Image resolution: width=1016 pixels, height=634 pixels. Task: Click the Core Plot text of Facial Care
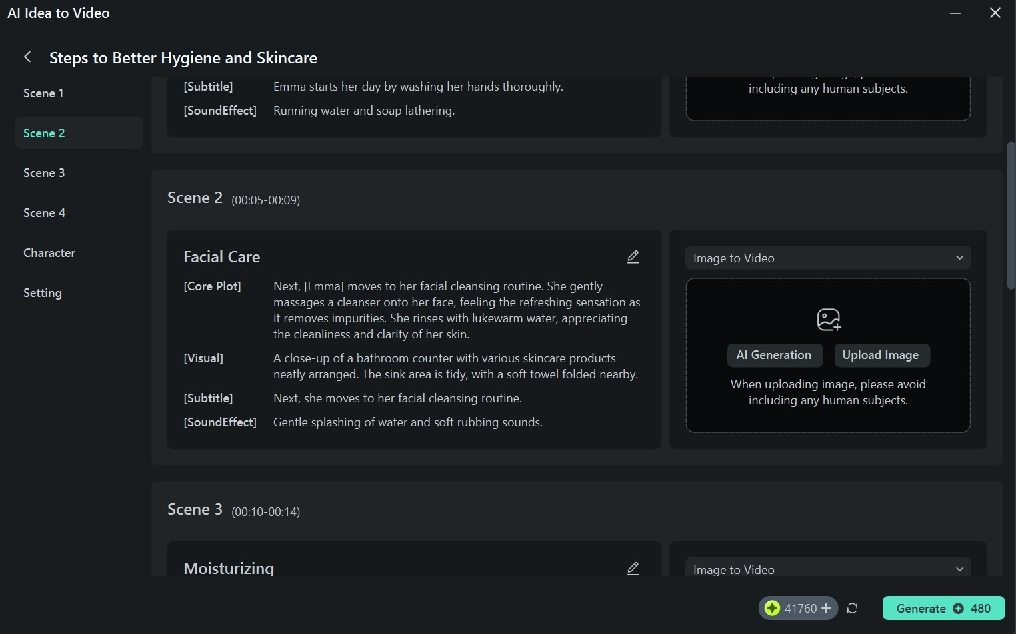457,310
